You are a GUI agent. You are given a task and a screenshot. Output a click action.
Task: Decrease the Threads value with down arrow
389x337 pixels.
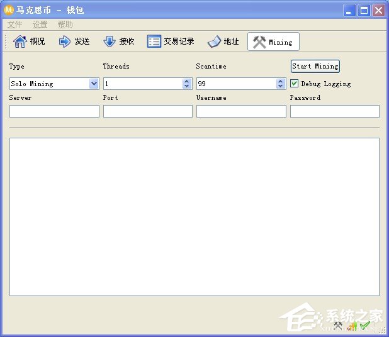click(x=187, y=86)
